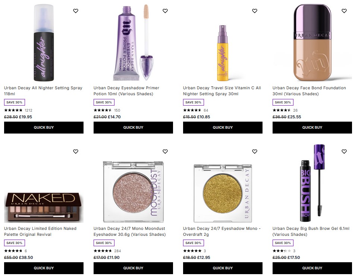355x276 pixels.
Task: Quick Buy the Mono Moondust Eyeshadow
Action: click(x=133, y=268)
